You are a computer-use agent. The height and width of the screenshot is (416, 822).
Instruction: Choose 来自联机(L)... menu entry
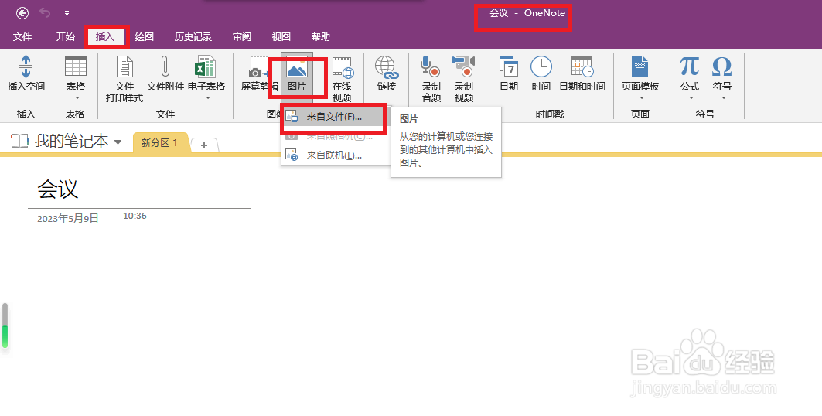point(333,155)
